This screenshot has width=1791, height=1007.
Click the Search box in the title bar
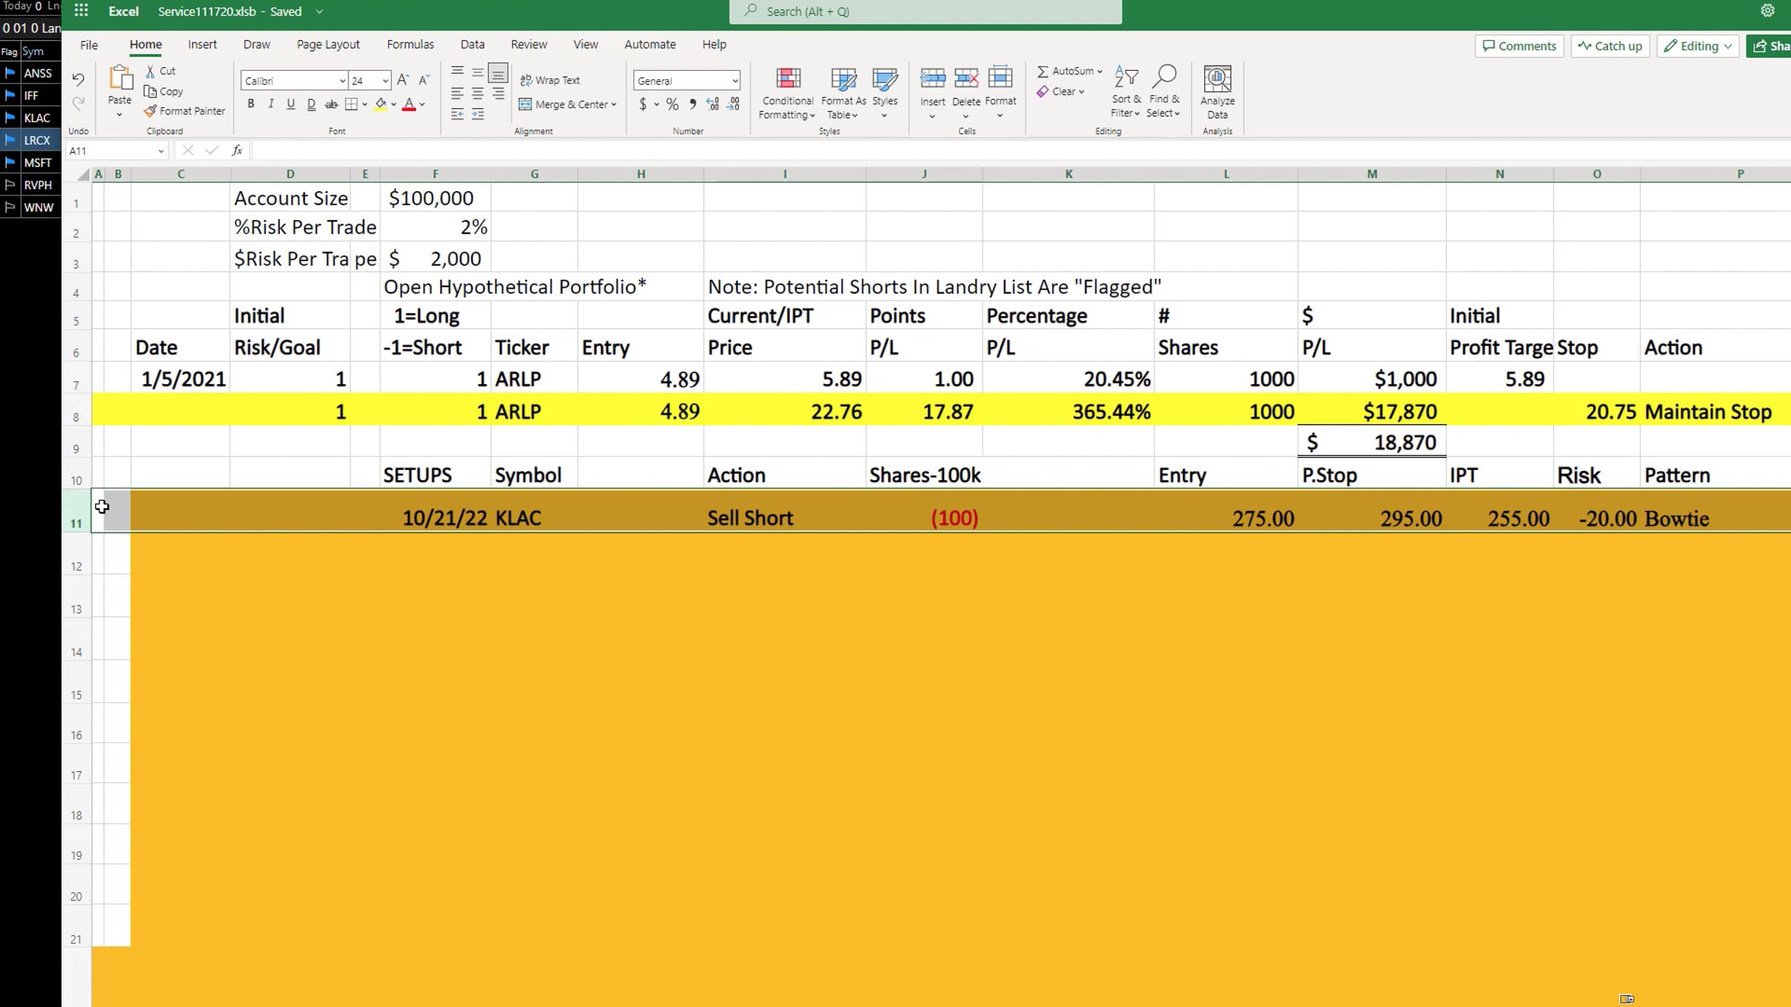(925, 12)
